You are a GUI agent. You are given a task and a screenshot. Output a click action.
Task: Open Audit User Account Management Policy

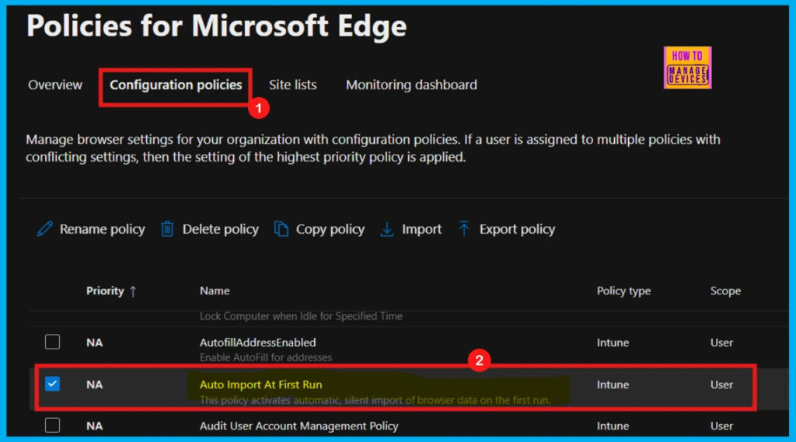tap(298, 426)
